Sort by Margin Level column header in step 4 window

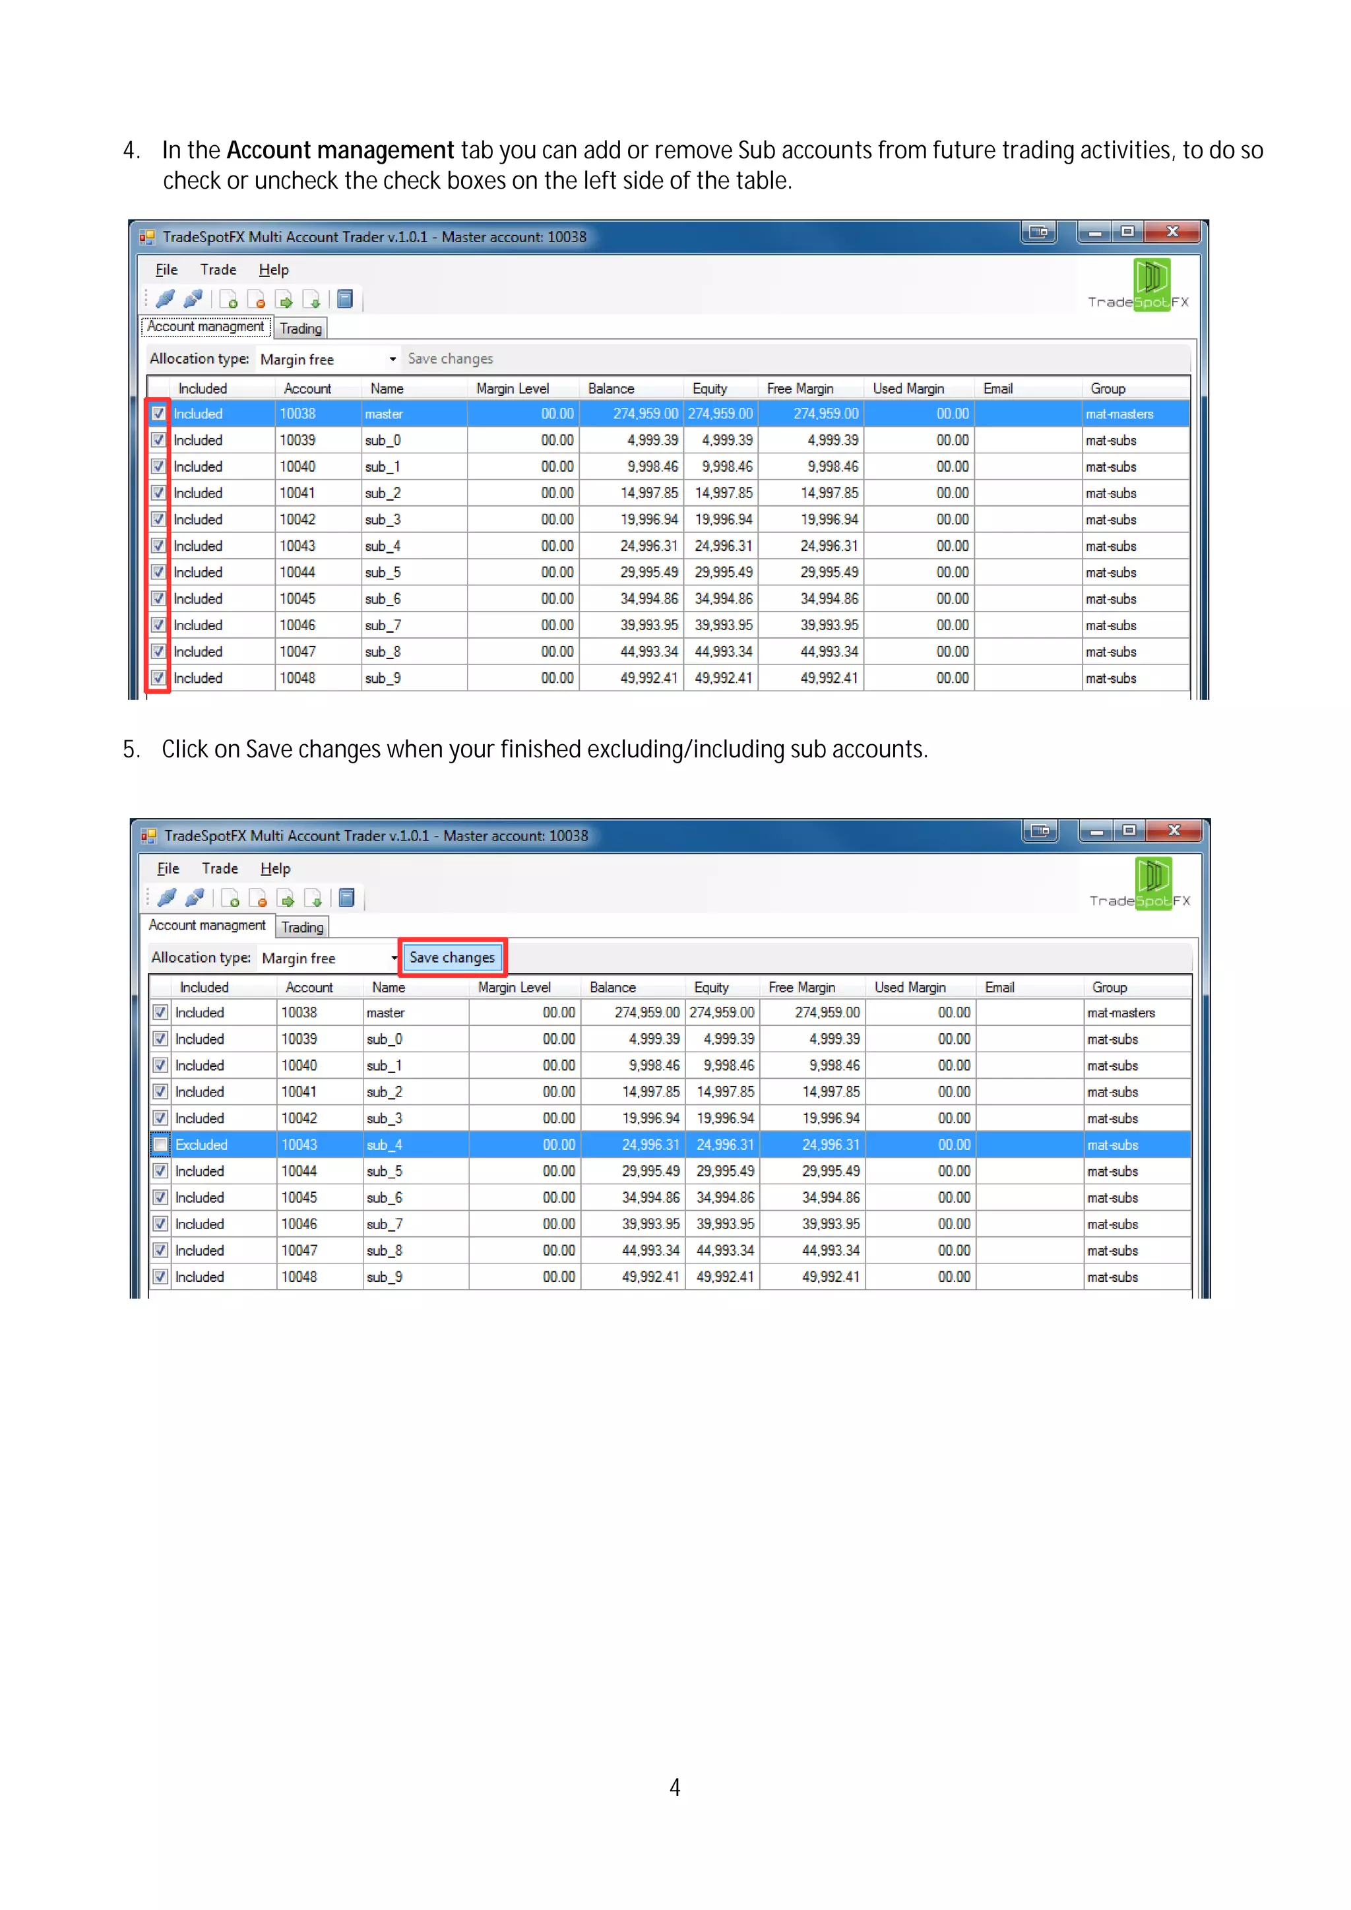523,389
